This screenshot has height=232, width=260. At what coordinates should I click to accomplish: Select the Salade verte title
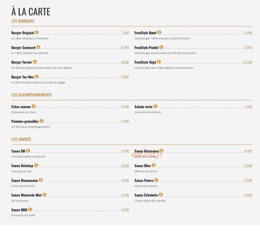[144, 107]
